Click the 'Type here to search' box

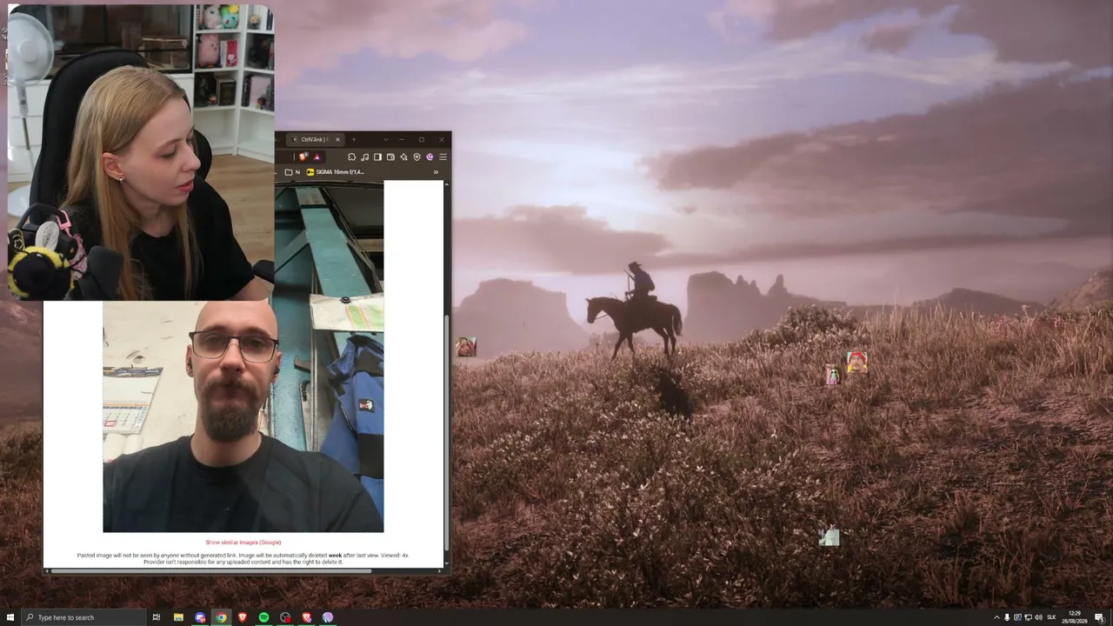(x=84, y=617)
